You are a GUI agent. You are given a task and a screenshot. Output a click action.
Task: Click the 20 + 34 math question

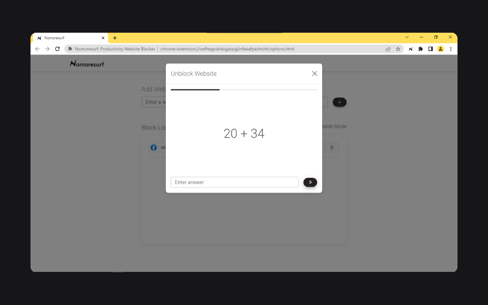point(244,133)
